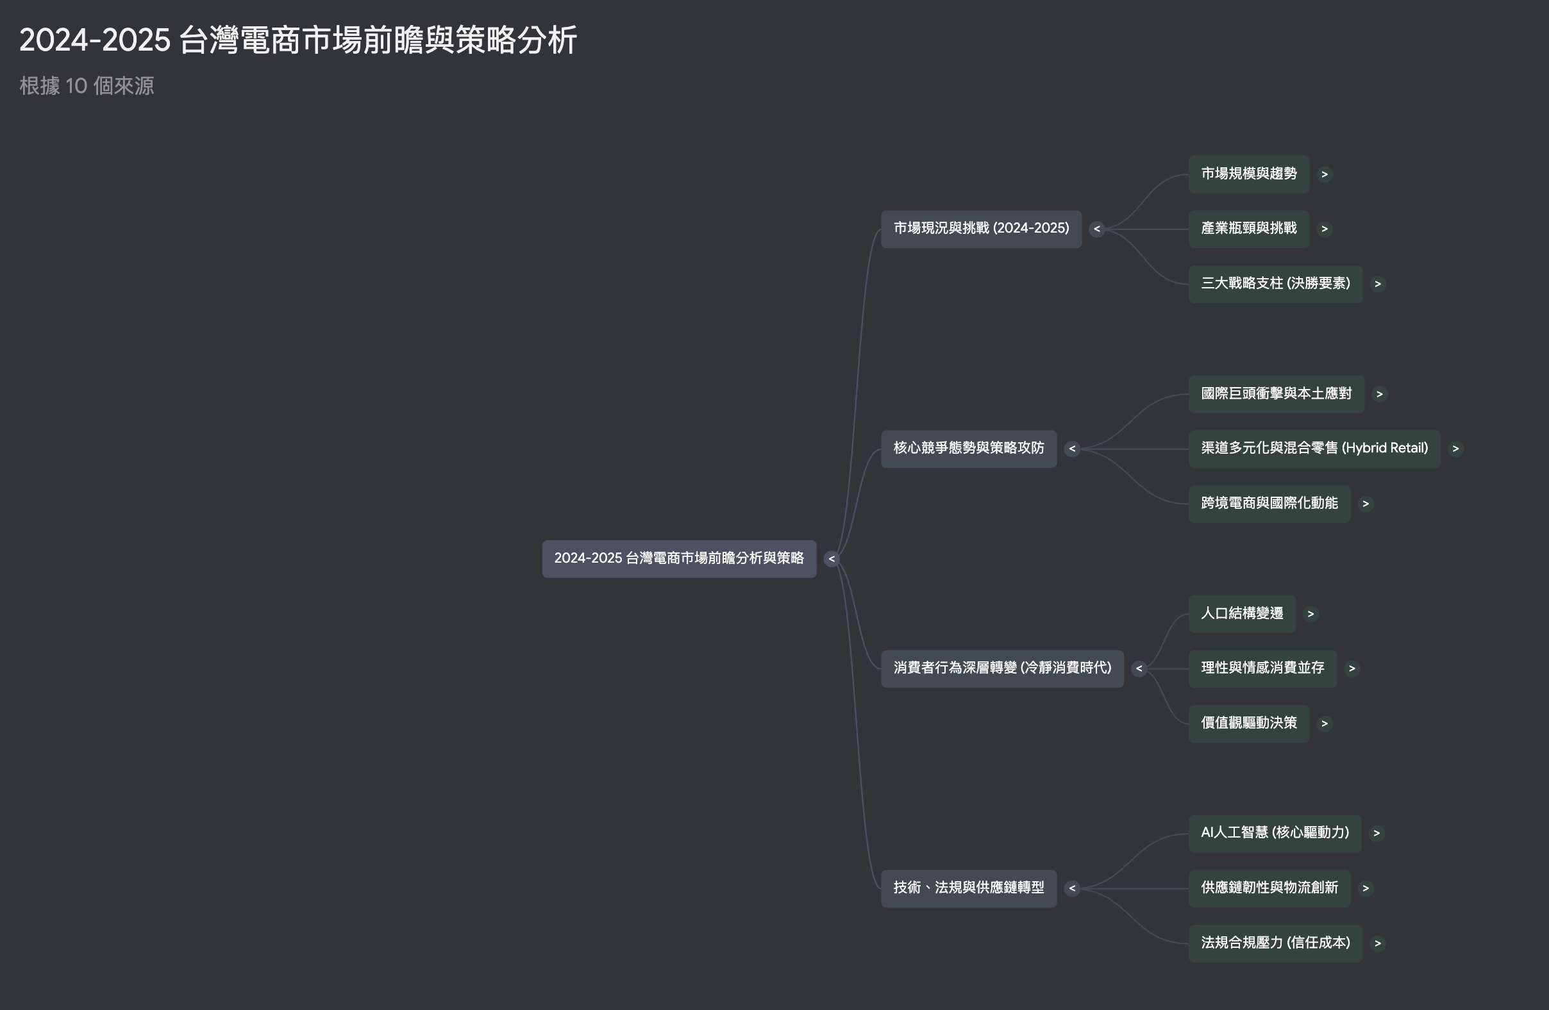Expand the 市場規模與趨勢 node
This screenshot has width=1549, height=1010.
tap(1325, 174)
